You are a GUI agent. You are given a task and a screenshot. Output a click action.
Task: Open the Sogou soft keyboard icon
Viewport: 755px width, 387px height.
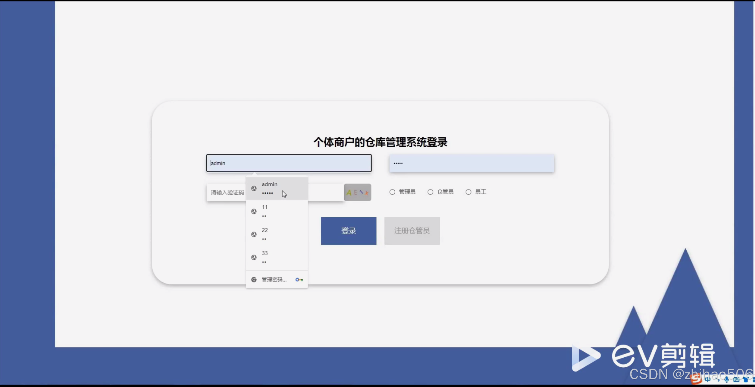(736, 380)
